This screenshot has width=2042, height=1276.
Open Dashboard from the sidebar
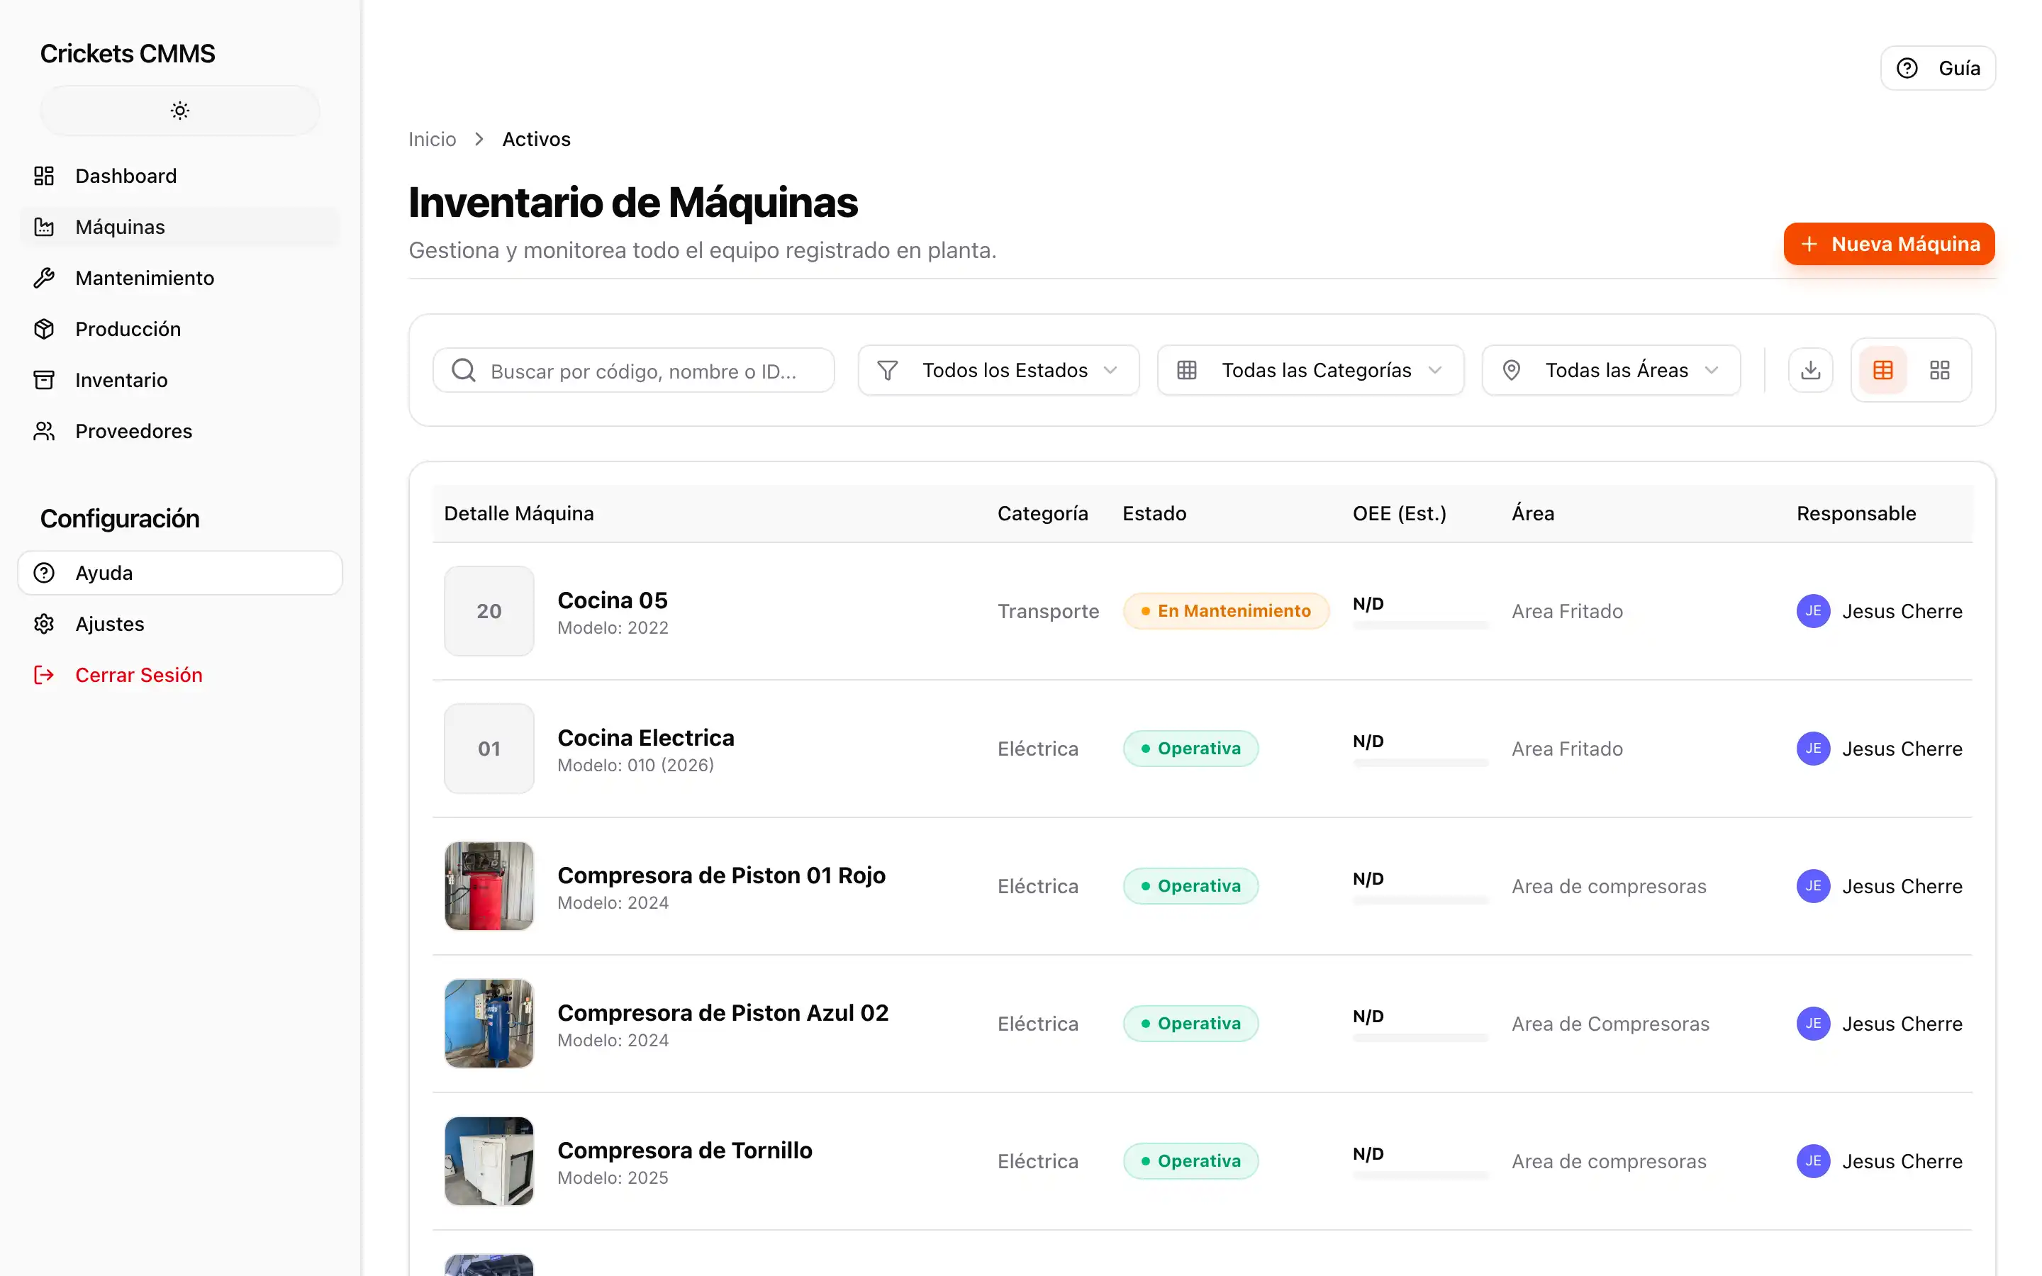tap(179, 176)
